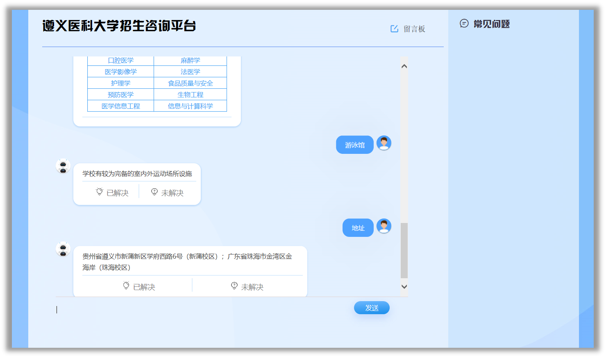Click the robot avatar next to sports facilities reply
This screenshot has width=606, height=358.
[x=63, y=166]
